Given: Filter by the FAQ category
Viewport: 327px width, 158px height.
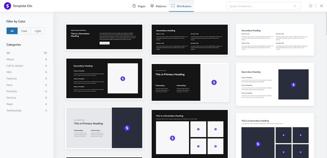Looking at the screenshot, I should 27,72.
